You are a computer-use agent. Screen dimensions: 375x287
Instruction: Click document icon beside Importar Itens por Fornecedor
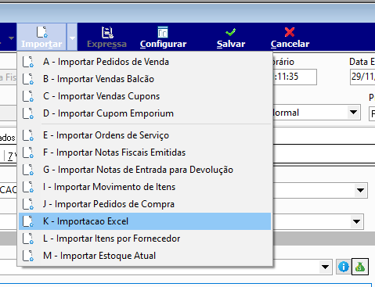tap(28, 239)
